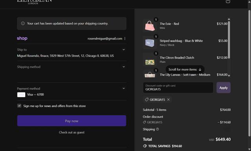The height and width of the screenshot is (151, 251).
Task: Click the shipping info question icon
Action: point(158,129)
